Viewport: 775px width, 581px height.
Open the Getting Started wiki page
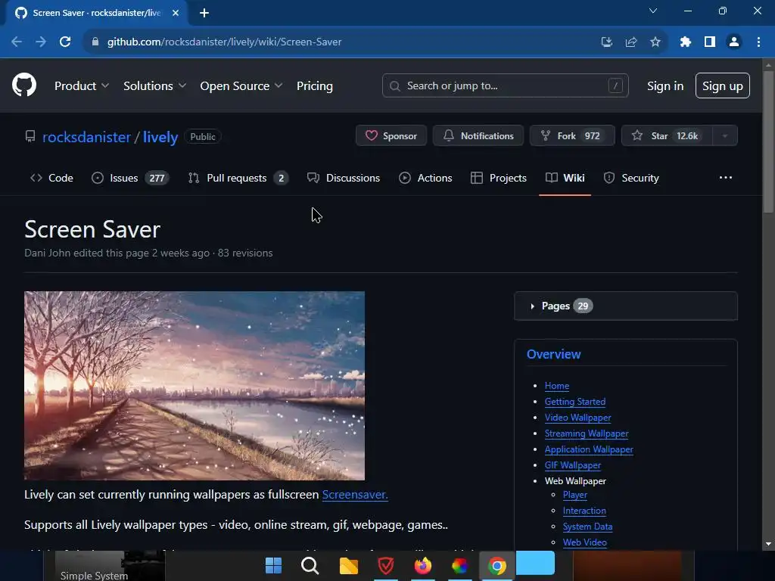575,402
